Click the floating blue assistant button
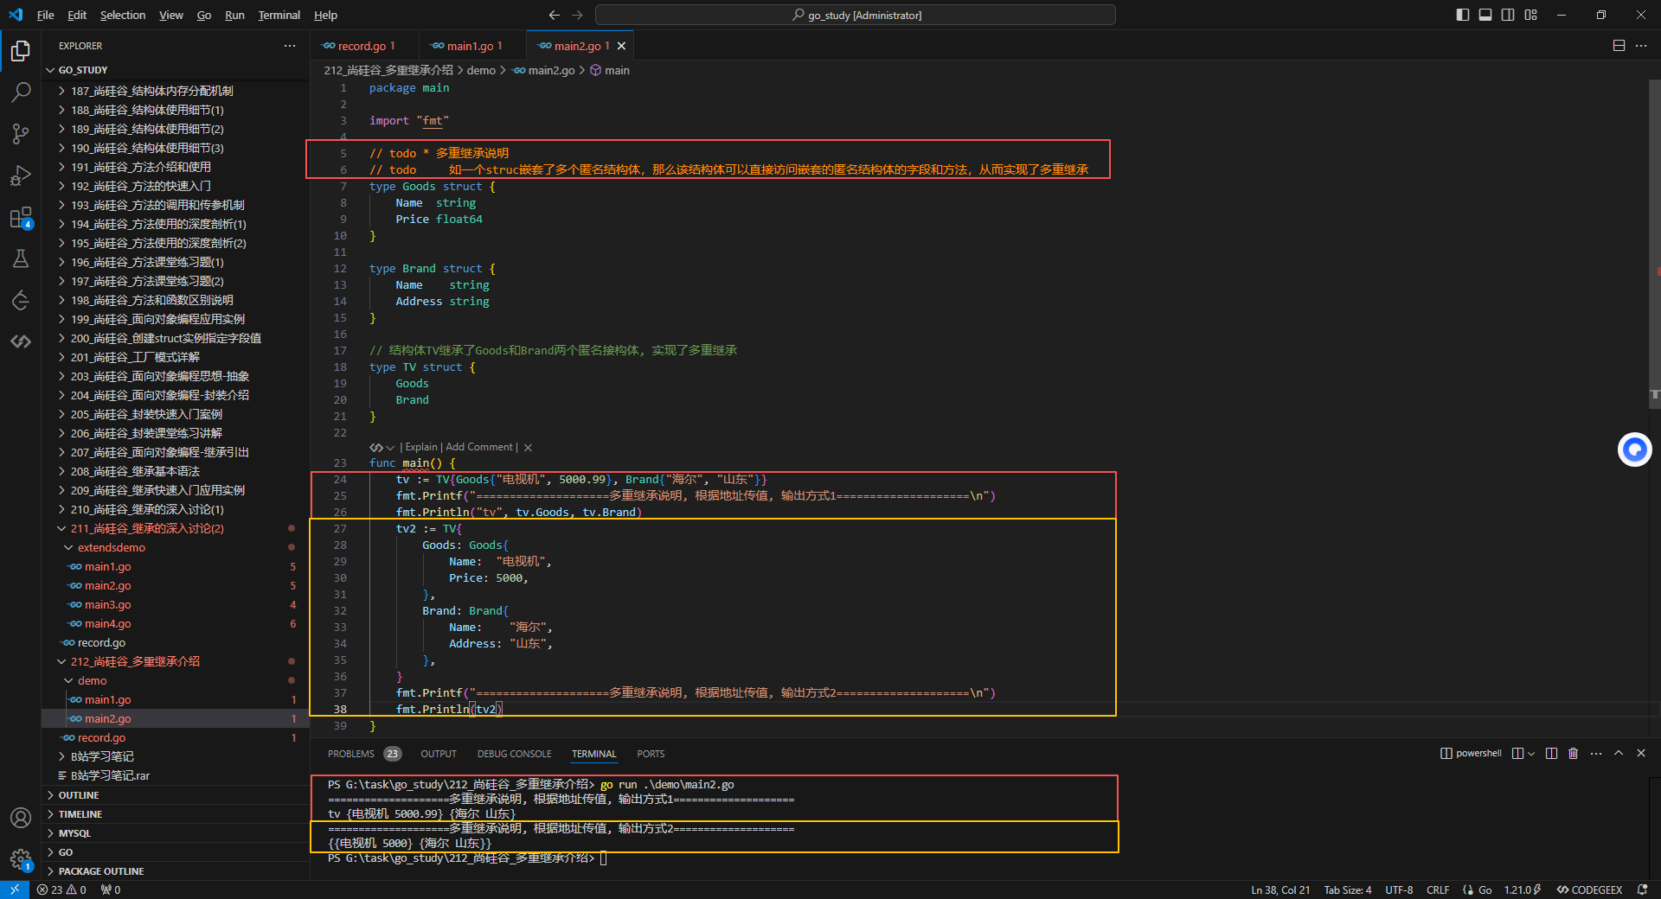The height and width of the screenshot is (899, 1661). point(1634,449)
